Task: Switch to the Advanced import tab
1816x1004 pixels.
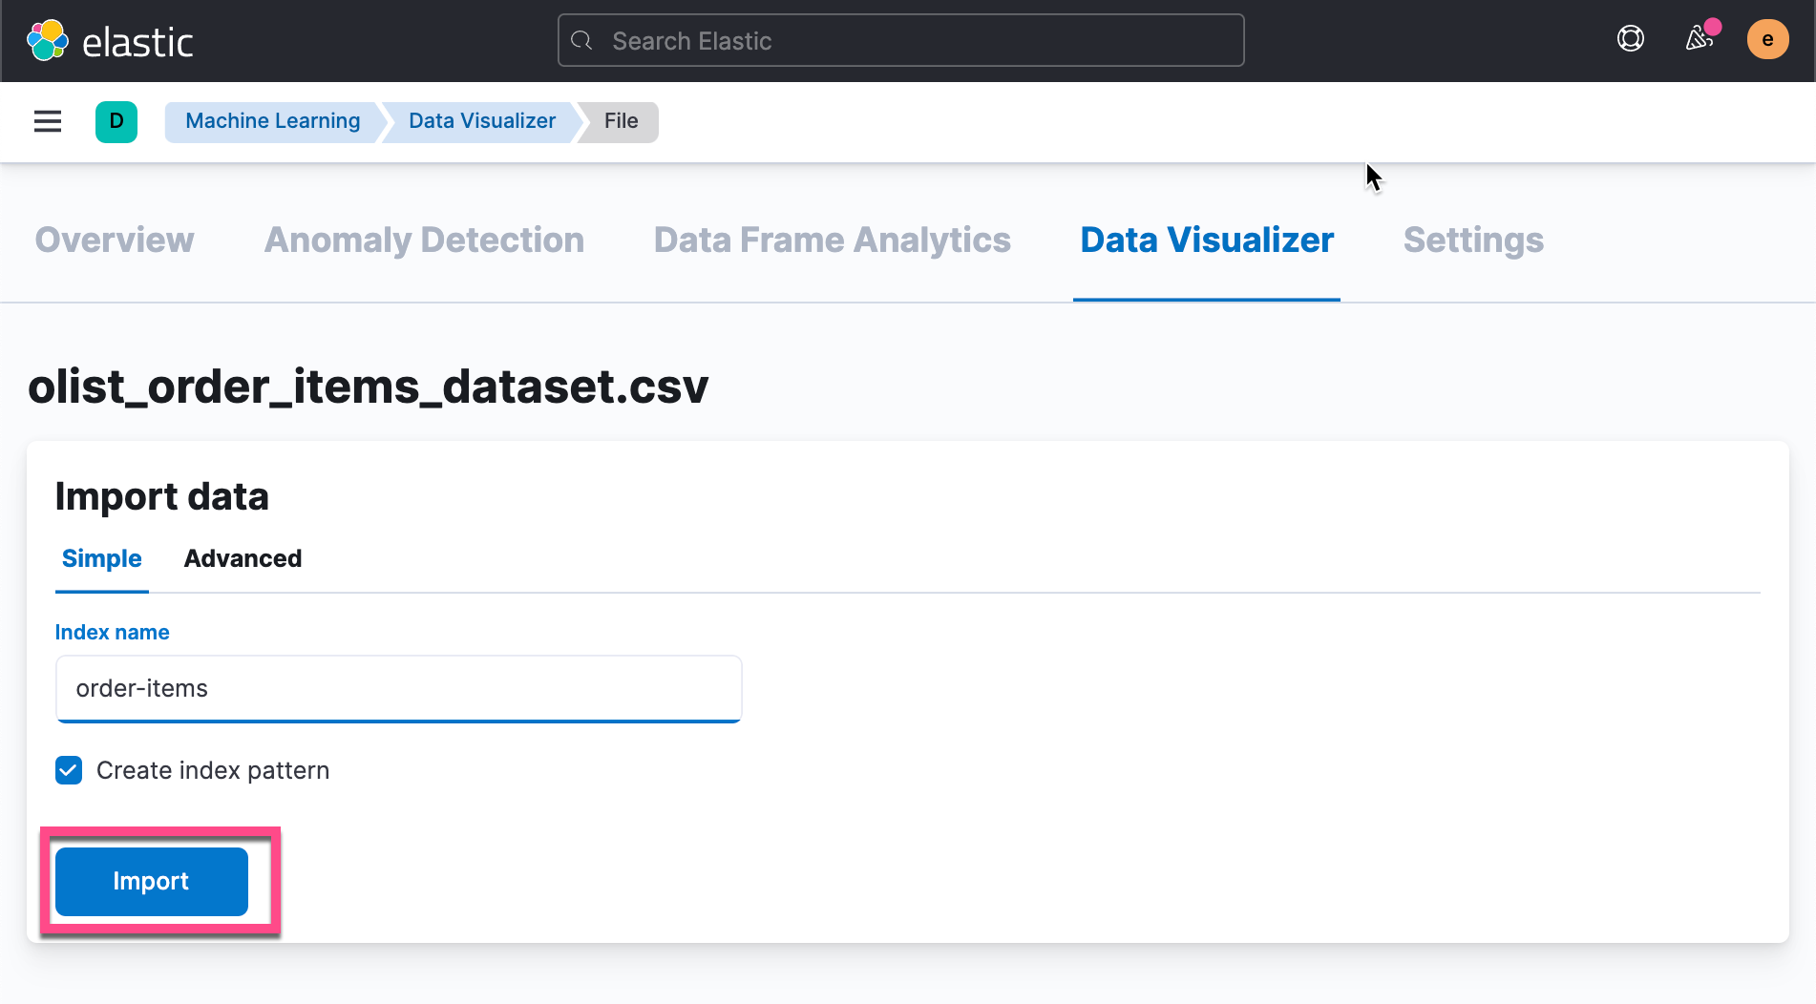Action: coord(243,558)
